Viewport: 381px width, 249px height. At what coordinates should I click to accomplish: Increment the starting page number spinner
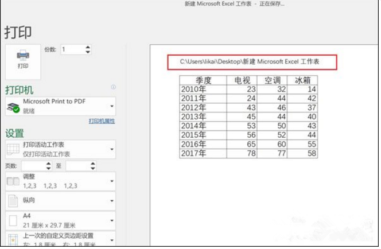[x=49, y=164]
